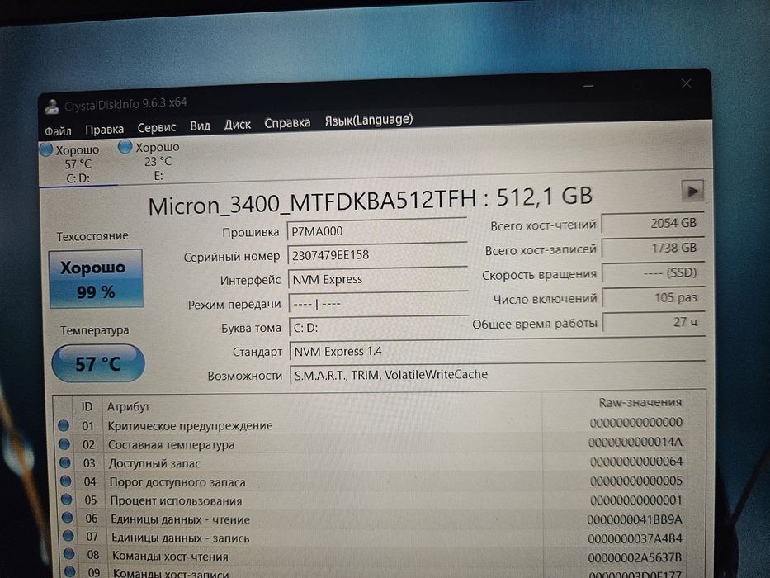Click status dot of attribute 02
The height and width of the screenshot is (578, 770).
click(64, 444)
